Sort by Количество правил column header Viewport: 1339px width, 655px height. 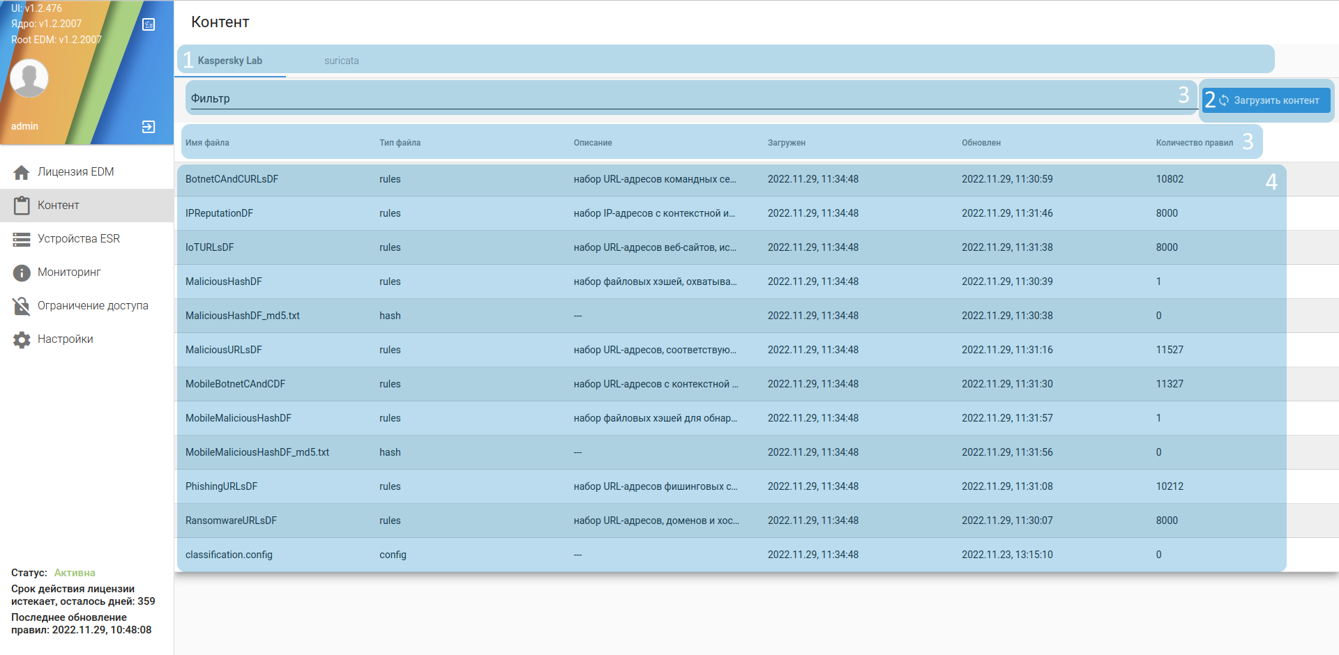tap(1195, 143)
